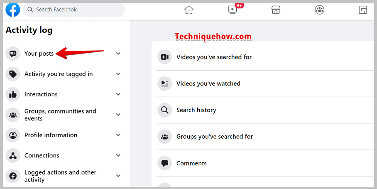Image resolution: width=377 pixels, height=189 pixels.
Task: Expand Logged actions and other activity chevron
Action: click(118, 176)
